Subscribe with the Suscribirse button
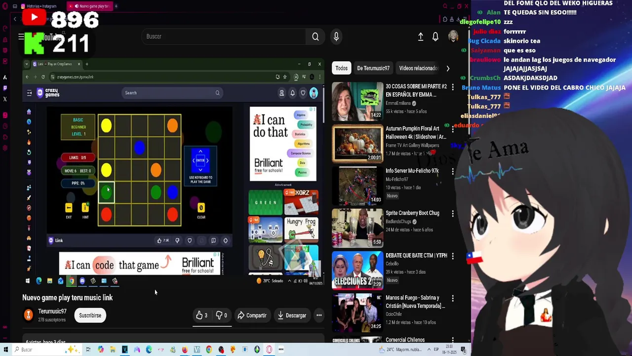The image size is (632, 356). [90, 315]
